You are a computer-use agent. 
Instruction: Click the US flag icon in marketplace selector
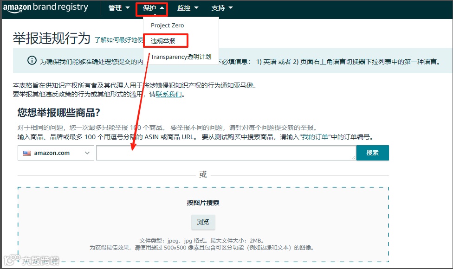(27, 153)
